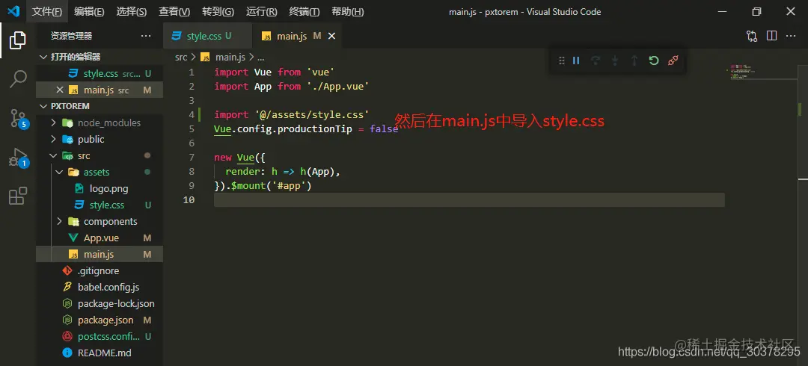Image resolution: width=808 pixels, height=366 pixels.
Task: Pause the debug session
Action: click(576, 61)
